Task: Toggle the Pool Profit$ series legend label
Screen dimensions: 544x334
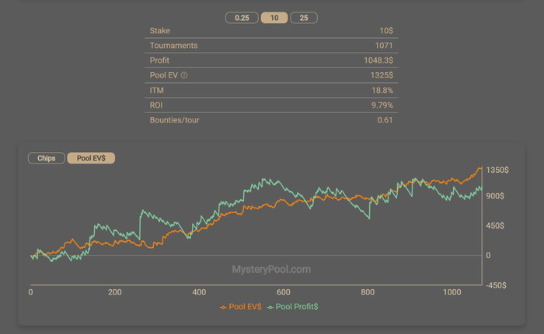Action: pos(297,307)
